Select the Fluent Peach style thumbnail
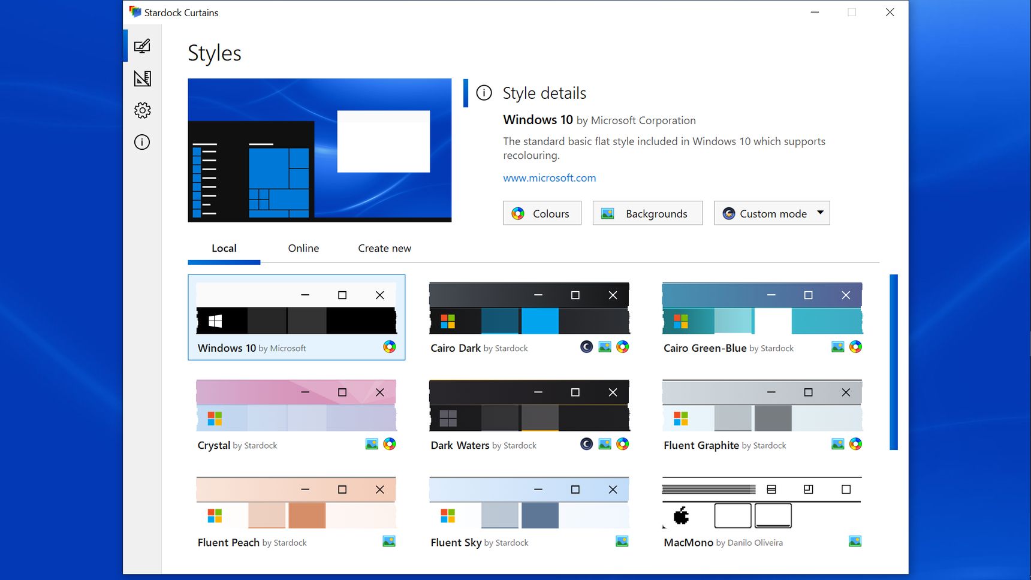Viewport: 1031px width, 580px height. [x=296, y=503]
